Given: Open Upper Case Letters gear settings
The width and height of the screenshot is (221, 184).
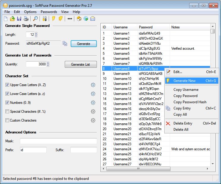Looking at the screenshot, I should (x=93, y=85).
